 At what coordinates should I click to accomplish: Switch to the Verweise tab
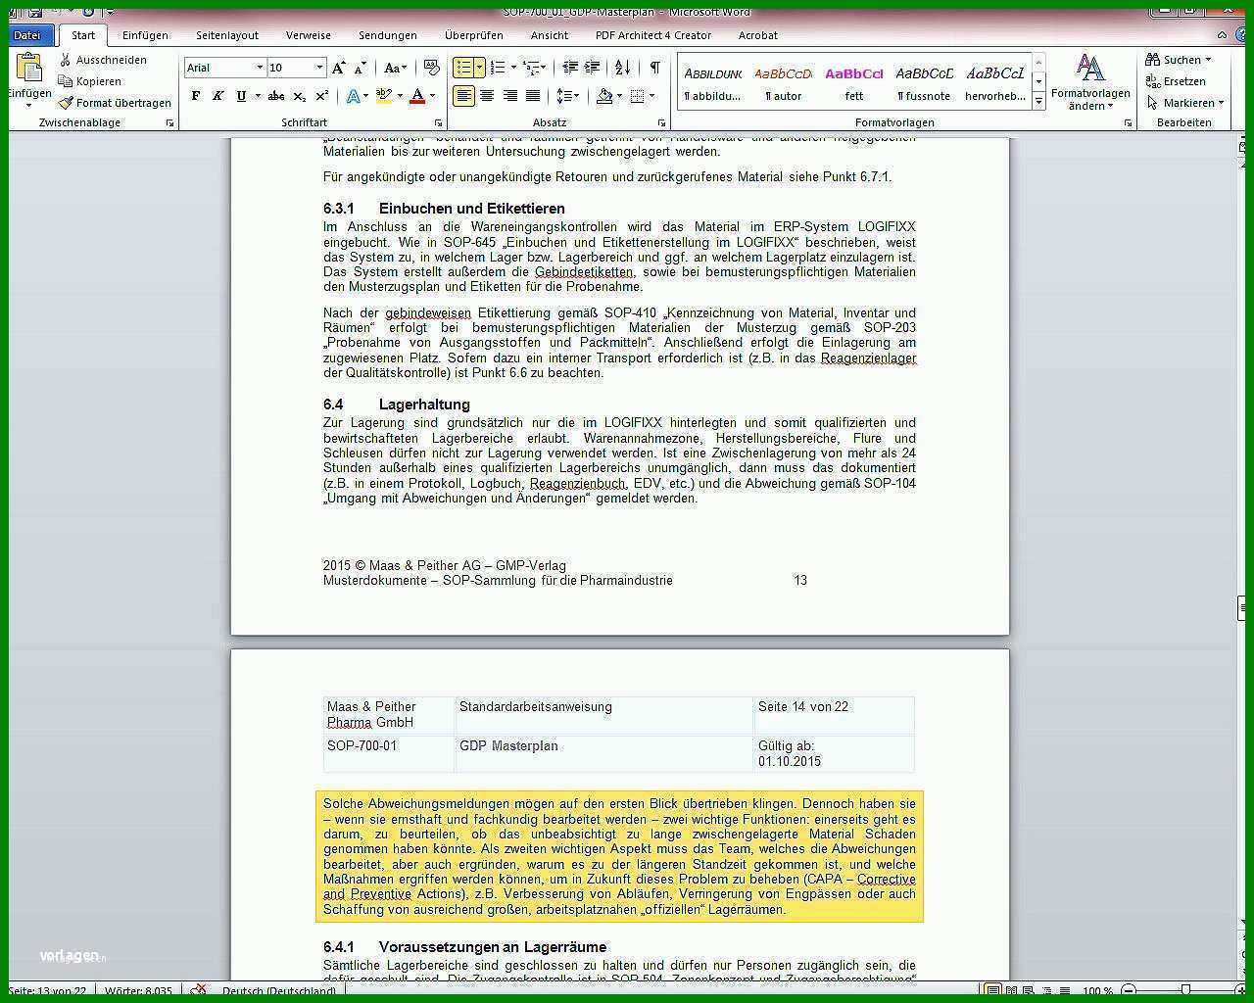coord(309,35)
